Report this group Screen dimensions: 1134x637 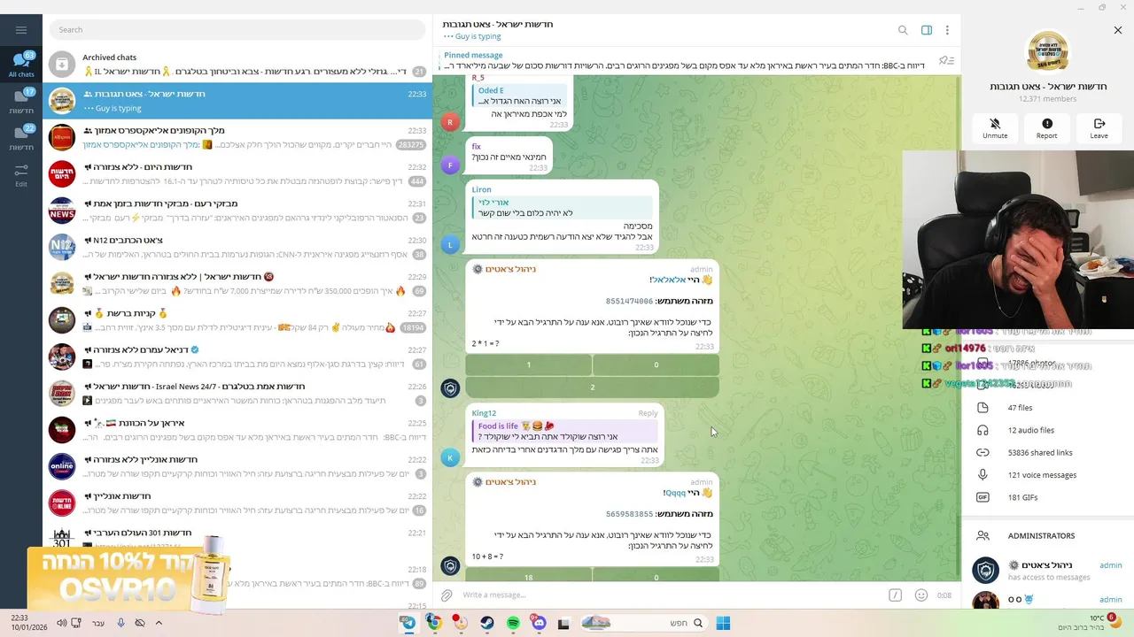[1047, 128]
